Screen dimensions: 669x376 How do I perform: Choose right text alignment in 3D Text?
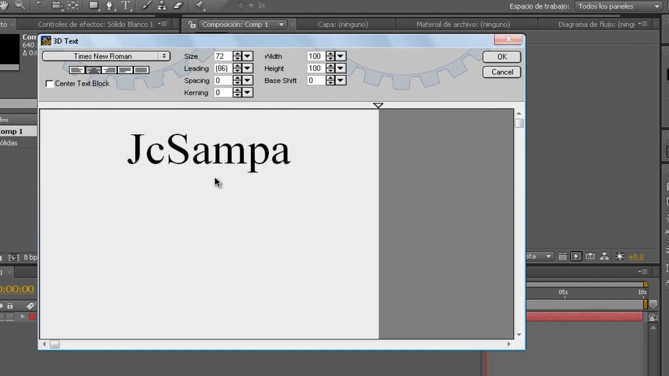pyautogui.click(x=109, y=70)
